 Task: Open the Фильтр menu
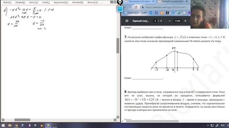tap(93, 2)
